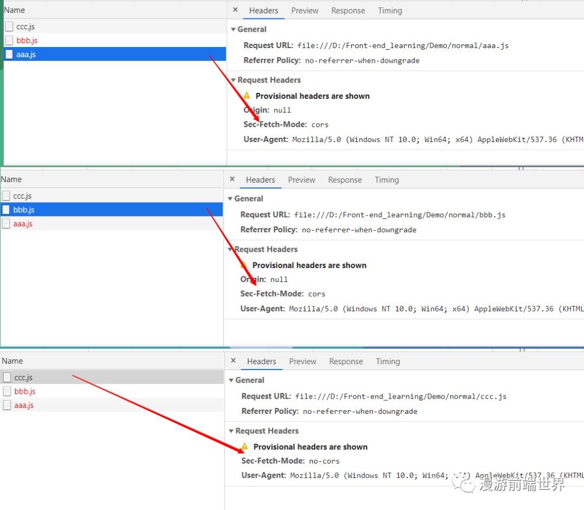This screenshot has height=510, width=584.
Task: Click the 'Sec-Fetch-Mode: cors' line in aaa.js details
Action: [x=286, y=124]
